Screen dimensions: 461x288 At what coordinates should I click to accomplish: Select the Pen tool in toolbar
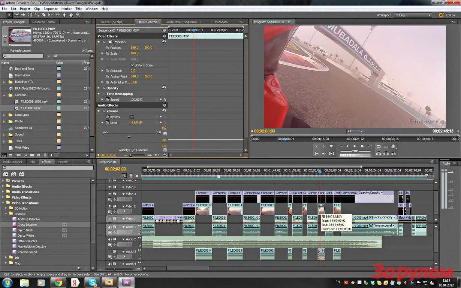[64, 15]
